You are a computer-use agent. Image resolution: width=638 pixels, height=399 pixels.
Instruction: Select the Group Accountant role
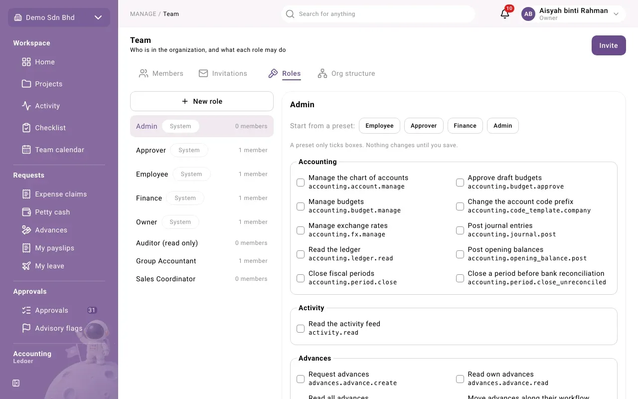[202, 261]
